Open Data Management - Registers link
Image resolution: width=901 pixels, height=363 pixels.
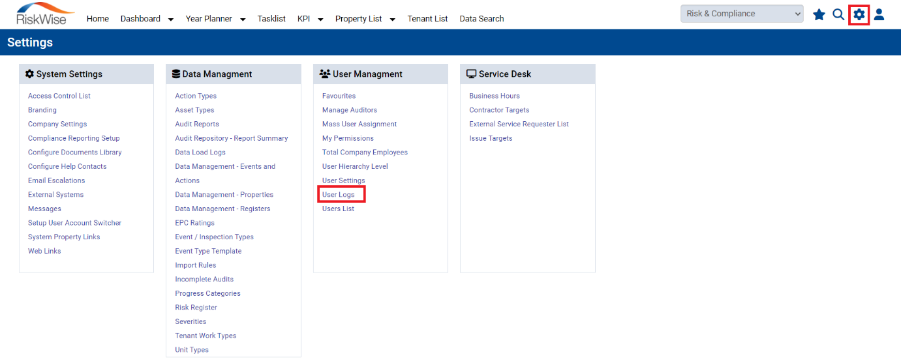222,209
